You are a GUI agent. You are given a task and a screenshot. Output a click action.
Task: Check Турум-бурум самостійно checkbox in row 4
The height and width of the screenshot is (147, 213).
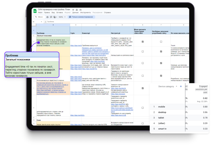click(x=143, y=51)
